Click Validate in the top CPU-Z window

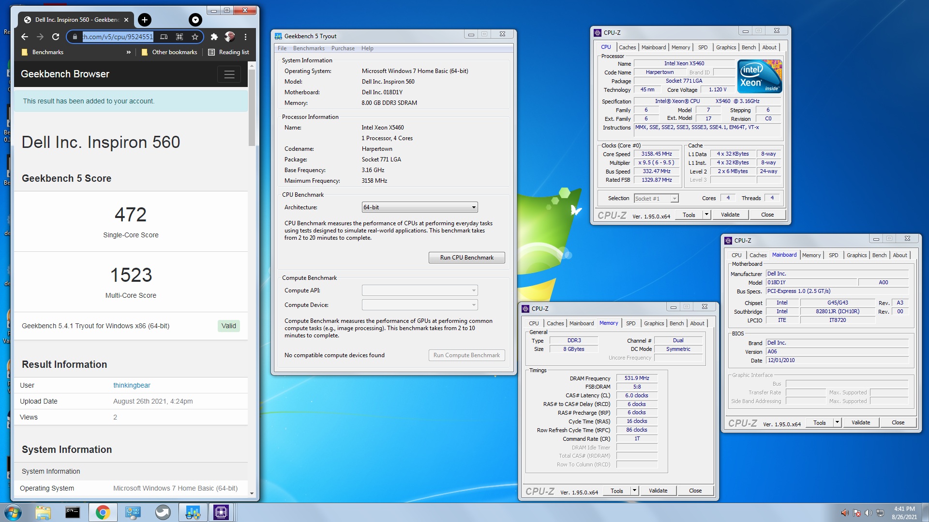pyautogui.click(x=730, y=215)
